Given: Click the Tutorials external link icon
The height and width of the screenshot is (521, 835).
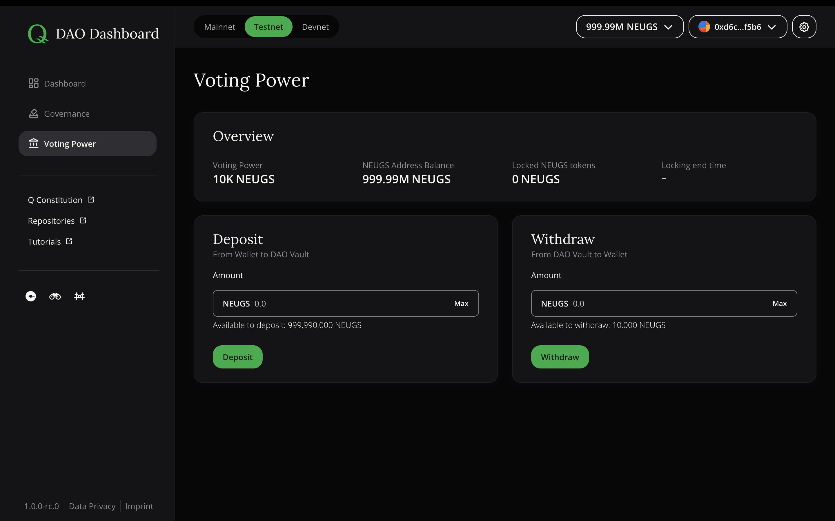Looking at the screenshot, I should [x=69, y=241].
